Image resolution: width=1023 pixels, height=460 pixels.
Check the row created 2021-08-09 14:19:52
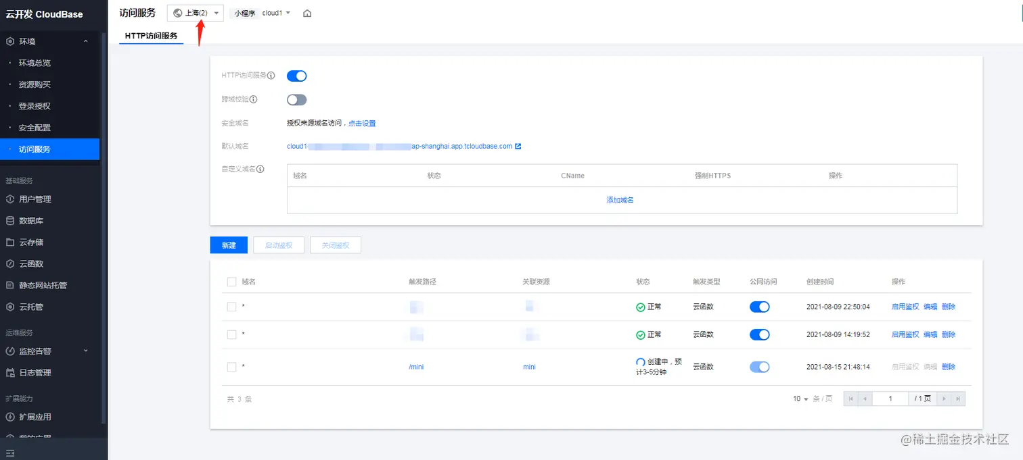click(x=231, y=334)
